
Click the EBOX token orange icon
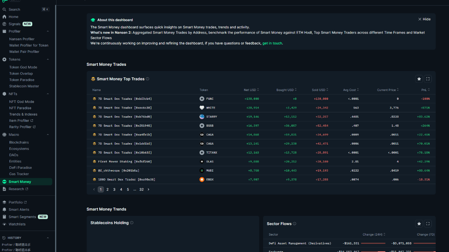click(x=202, y=180)
